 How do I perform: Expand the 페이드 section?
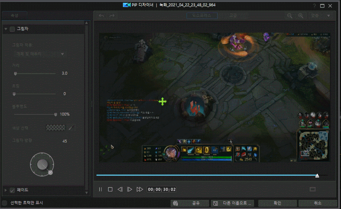6,190
